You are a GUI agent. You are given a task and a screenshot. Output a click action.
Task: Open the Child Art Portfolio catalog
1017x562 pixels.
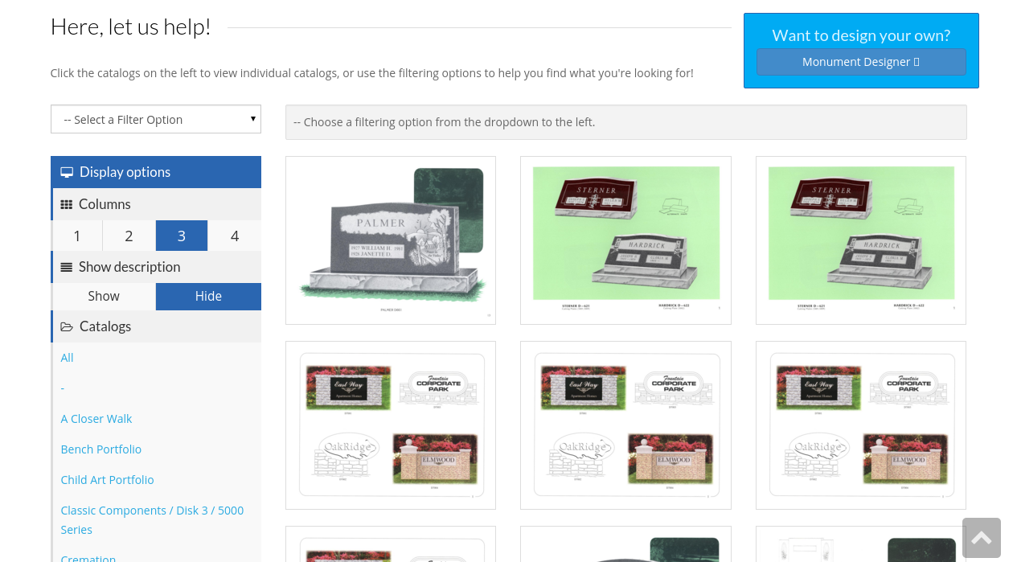(x=108, y=480)
